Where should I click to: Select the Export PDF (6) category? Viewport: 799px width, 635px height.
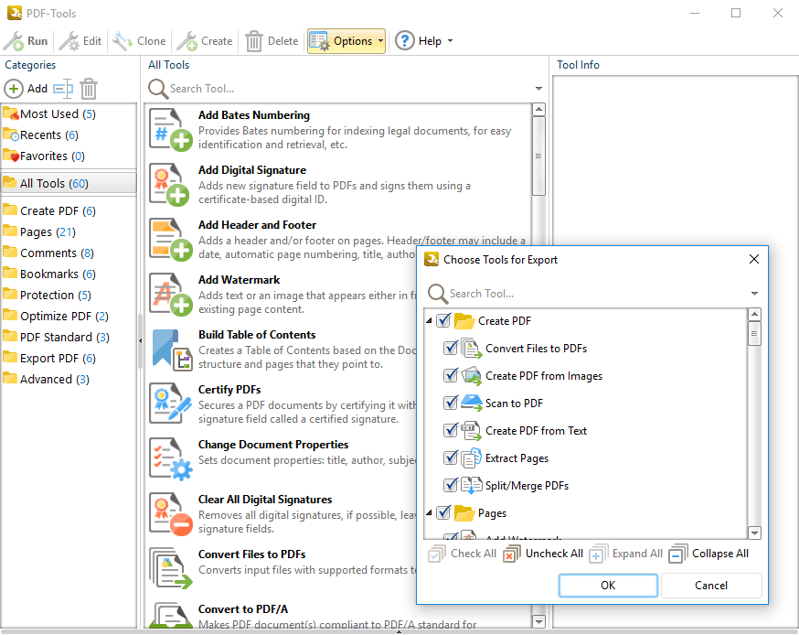(69, 358)
